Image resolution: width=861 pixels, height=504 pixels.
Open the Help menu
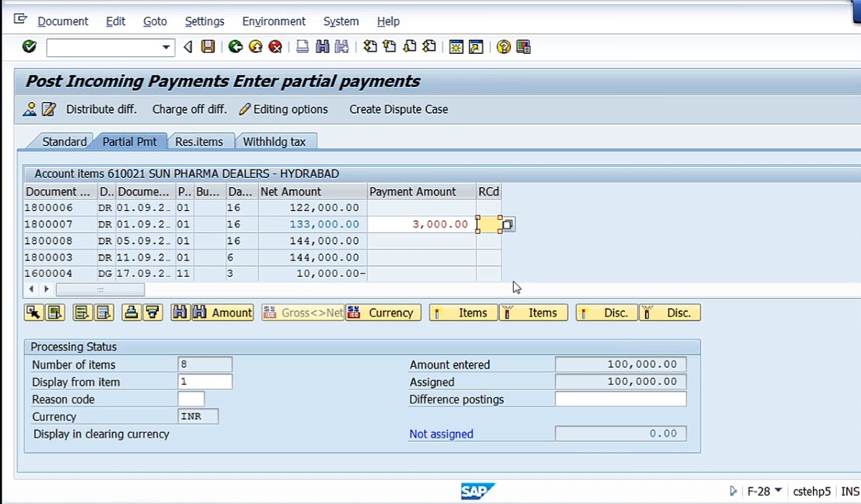(x=388, y=21)
